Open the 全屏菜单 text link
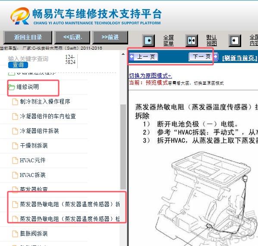This screenshot has height=246, width=258. click(x=169, y=41)
